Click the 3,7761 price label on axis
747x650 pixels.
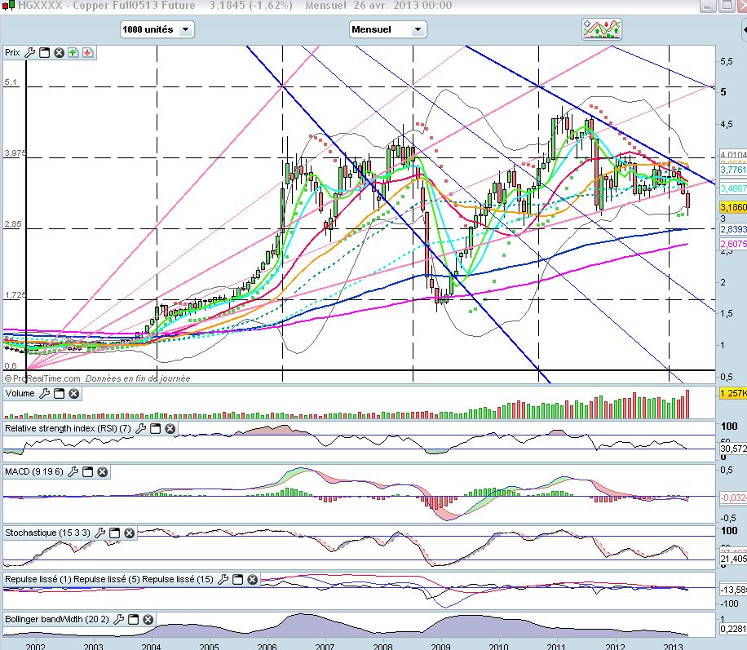click(x=733, y=170)
